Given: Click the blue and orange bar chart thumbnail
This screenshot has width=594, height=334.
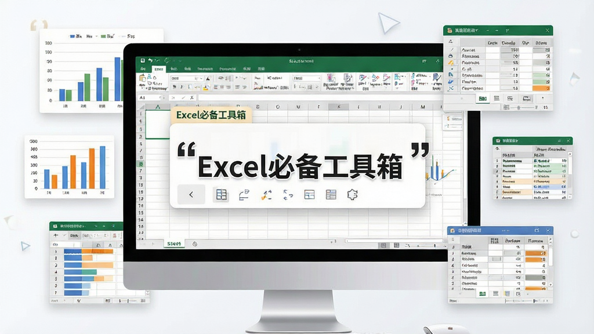Looking at the screenshot, I should (70, 167).
